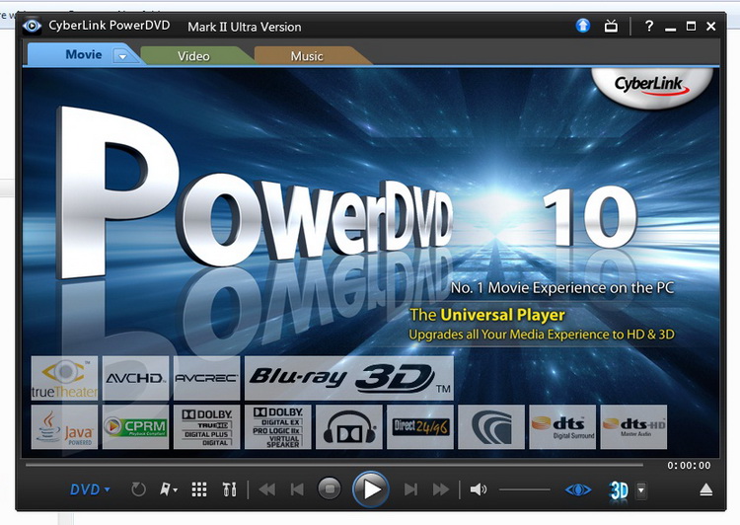Click the trueTheater logo tile
The image size is (740, 525).
(x=65, y=378)
